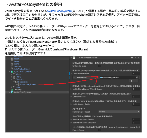Viewport: 147px width, 138px height.
Task: Edit Set Paramaters On Fix count field
Action: click(136, 119)
